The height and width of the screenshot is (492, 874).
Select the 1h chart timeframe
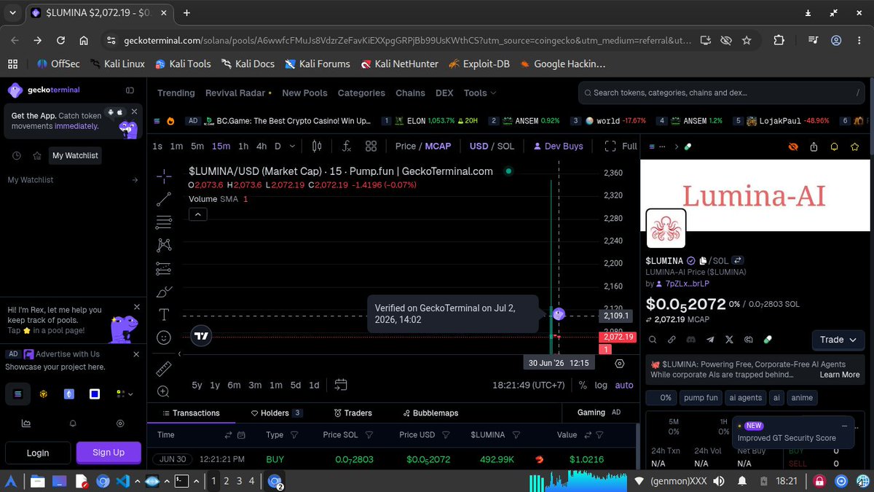point(243,146)
